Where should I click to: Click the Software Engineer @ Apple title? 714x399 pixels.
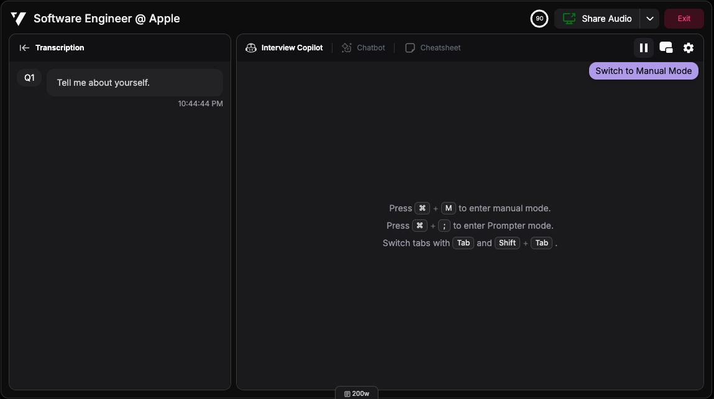pyautogui.click(x=106, y=19)
